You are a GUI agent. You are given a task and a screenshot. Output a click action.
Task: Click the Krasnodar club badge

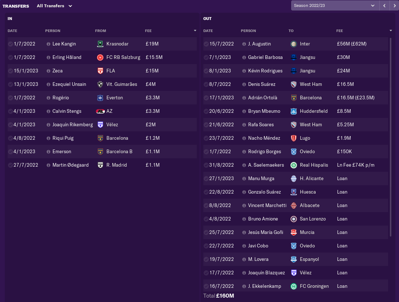(100, 44)
